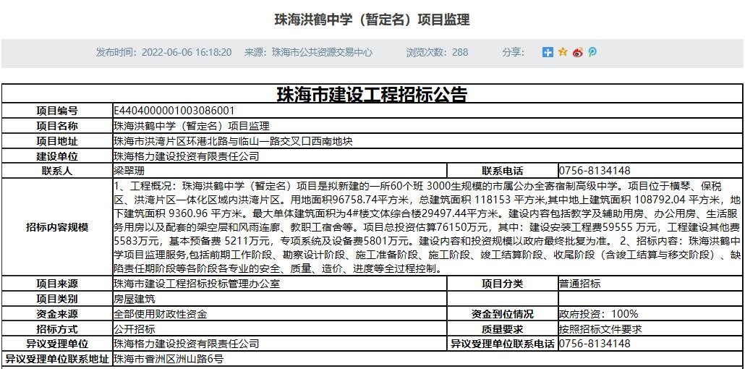Click the 普通招标 project classification value
Image resolution: width=745 pixels, height=369 pixels.
click(x=579, y=284)
